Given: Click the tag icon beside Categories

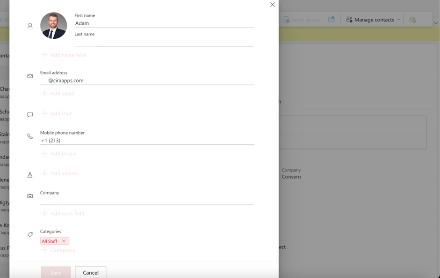Looking at the screenshot, I should click(30, 235).
